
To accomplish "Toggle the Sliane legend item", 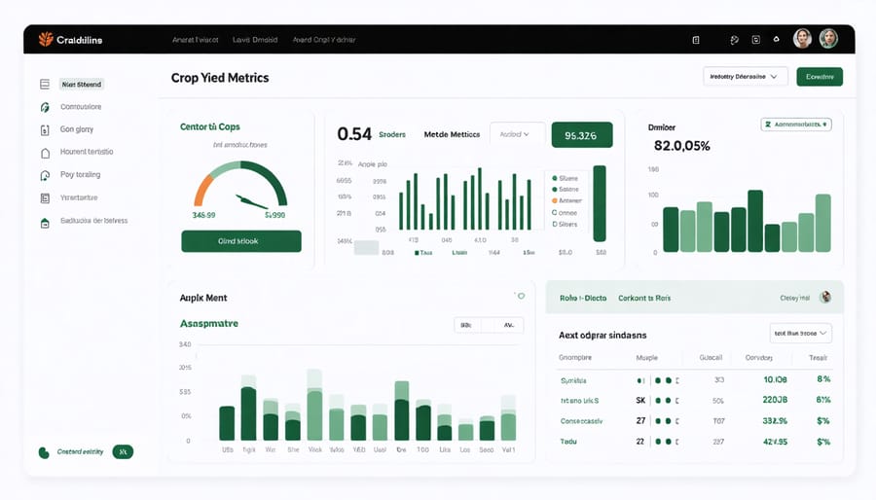I will (x=565, y=178).
